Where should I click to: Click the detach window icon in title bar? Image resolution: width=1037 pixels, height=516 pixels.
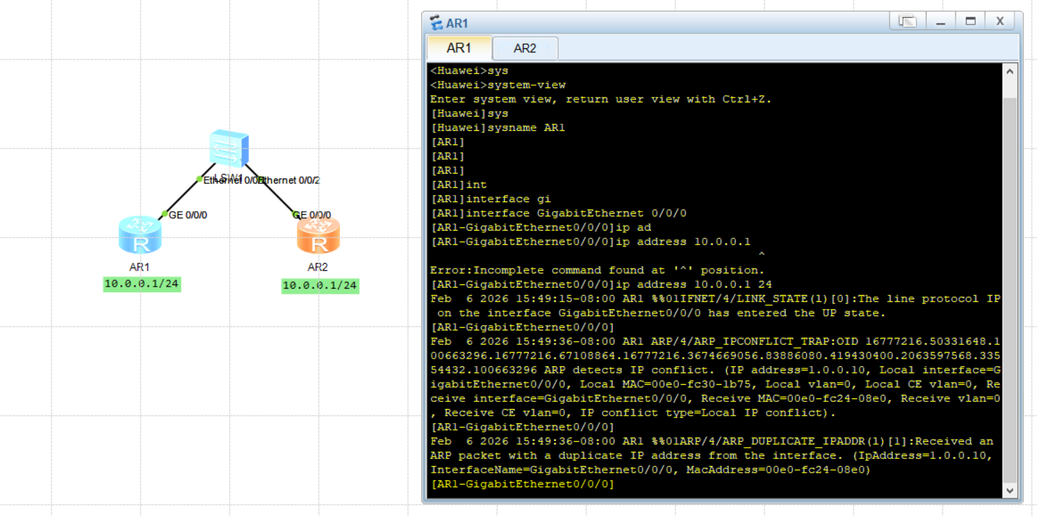point(907,21)
